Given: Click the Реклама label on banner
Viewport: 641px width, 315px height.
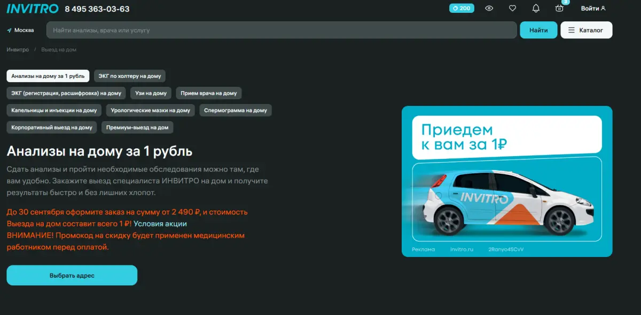Looking at the screenshot, I should 424,249.
